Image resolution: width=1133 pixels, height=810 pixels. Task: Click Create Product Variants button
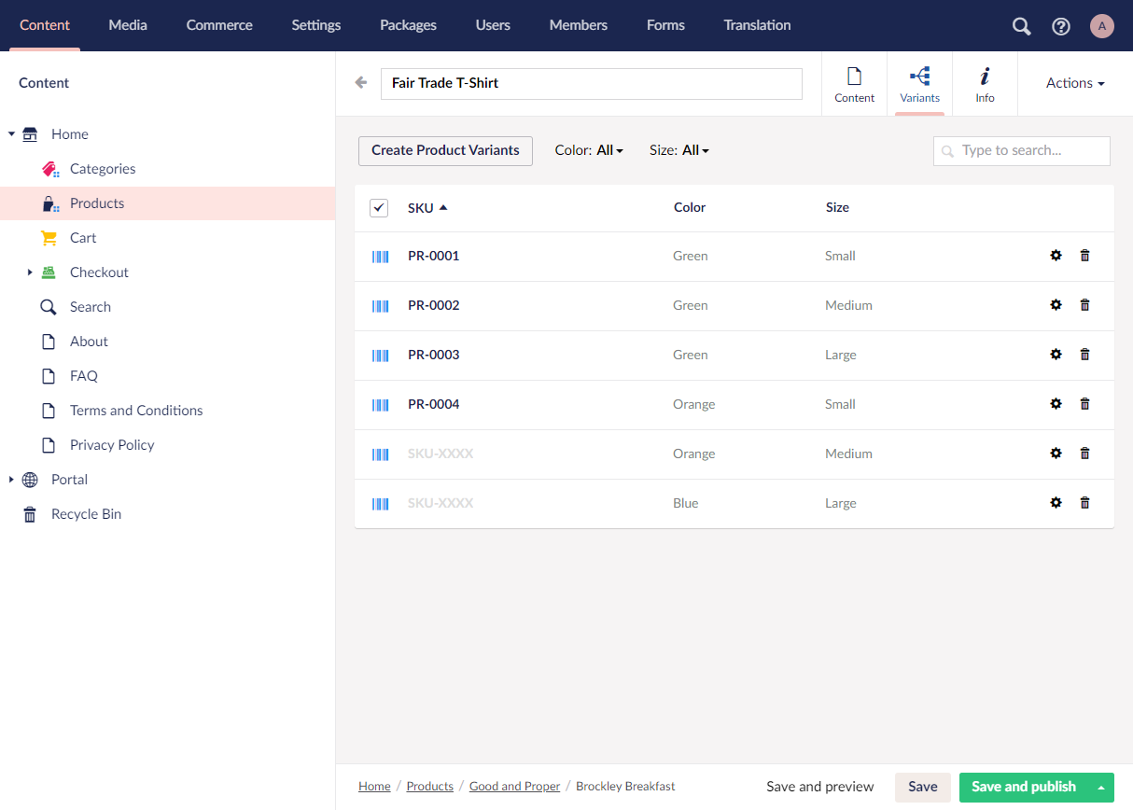(445, 150)
